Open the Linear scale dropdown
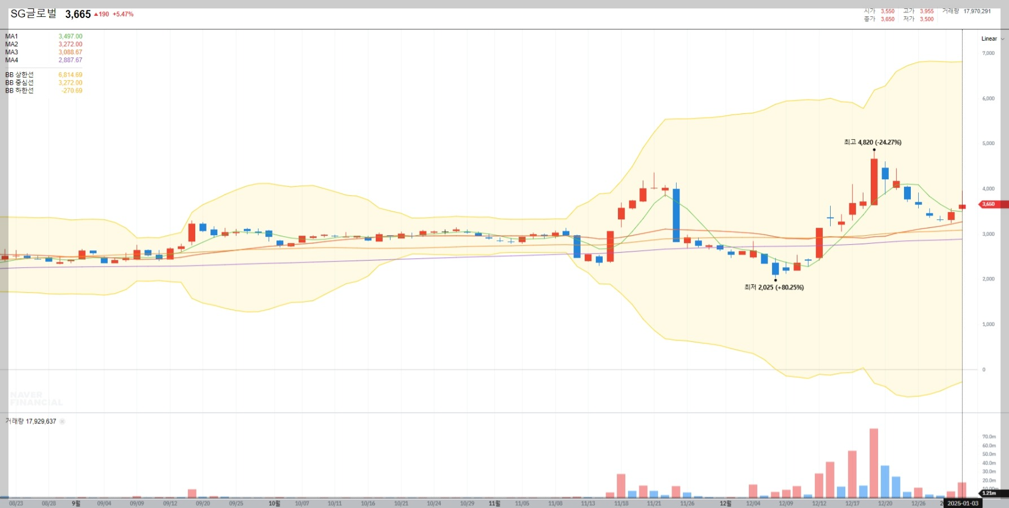Image resolution: width=1009 pixels, height=508 pixels. (993, 38)
